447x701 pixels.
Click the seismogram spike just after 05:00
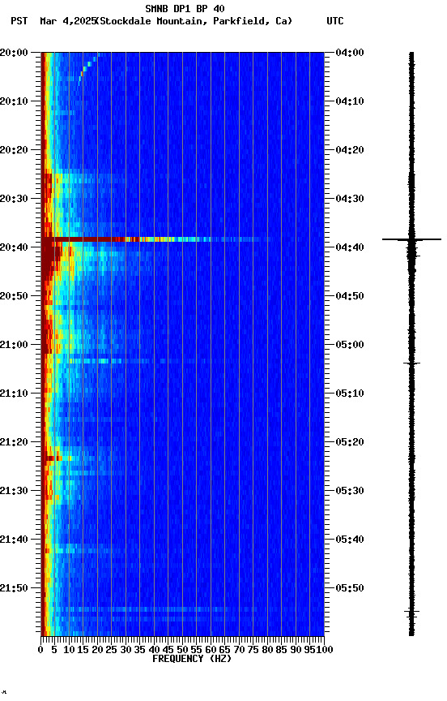pos(411,363)
